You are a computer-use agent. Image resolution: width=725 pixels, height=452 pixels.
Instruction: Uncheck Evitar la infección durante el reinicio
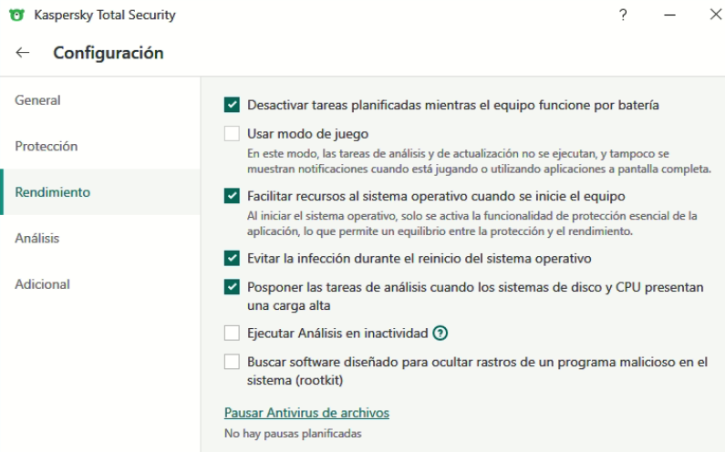(x=232, y=259)
